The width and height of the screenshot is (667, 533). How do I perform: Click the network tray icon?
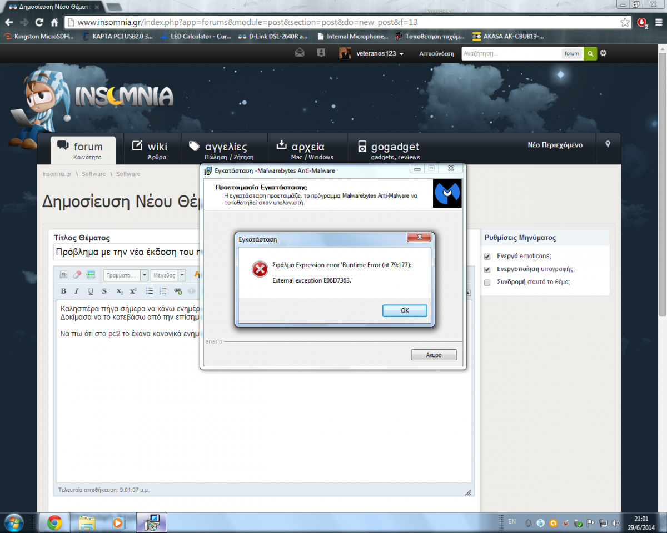603,523
